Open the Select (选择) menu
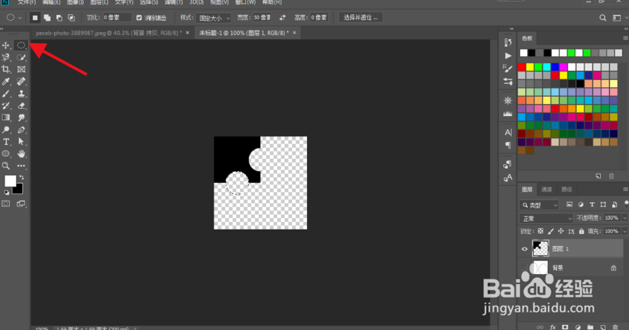The height and width of the screenshot is (330, 629). (149, 3)
